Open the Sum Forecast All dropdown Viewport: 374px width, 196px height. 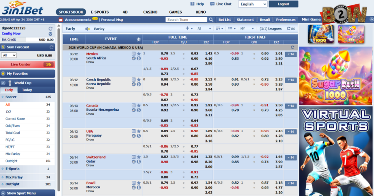[9, 55]
